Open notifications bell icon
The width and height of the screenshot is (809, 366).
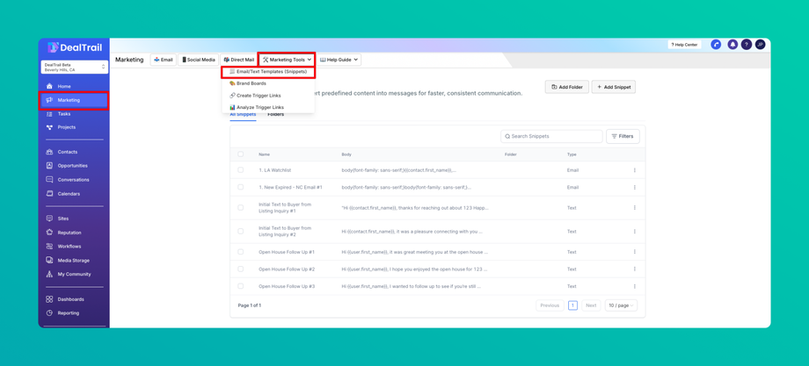[732, 45]
